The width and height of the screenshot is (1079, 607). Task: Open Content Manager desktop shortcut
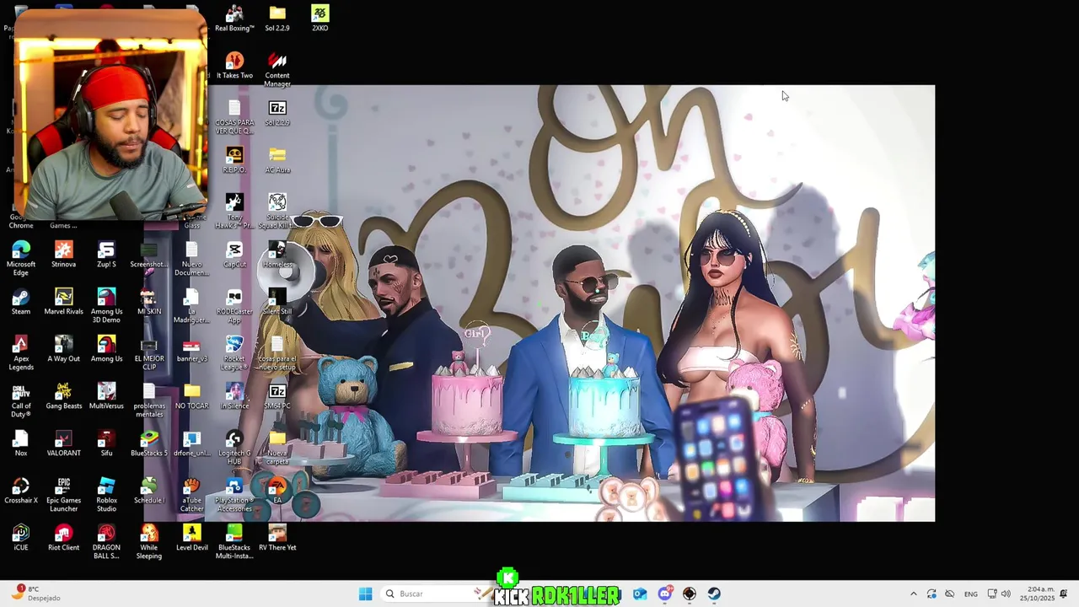(x=277, y=69)
